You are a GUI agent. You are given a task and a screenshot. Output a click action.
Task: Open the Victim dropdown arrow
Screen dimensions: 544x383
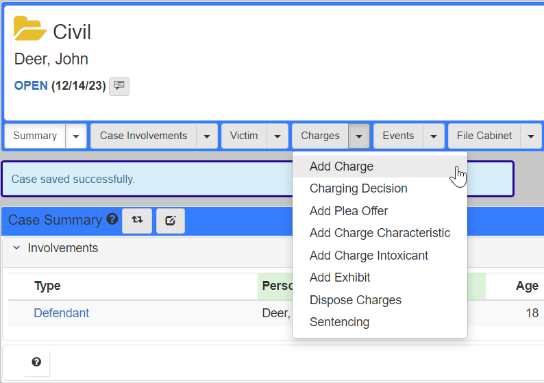pos(277,136)
